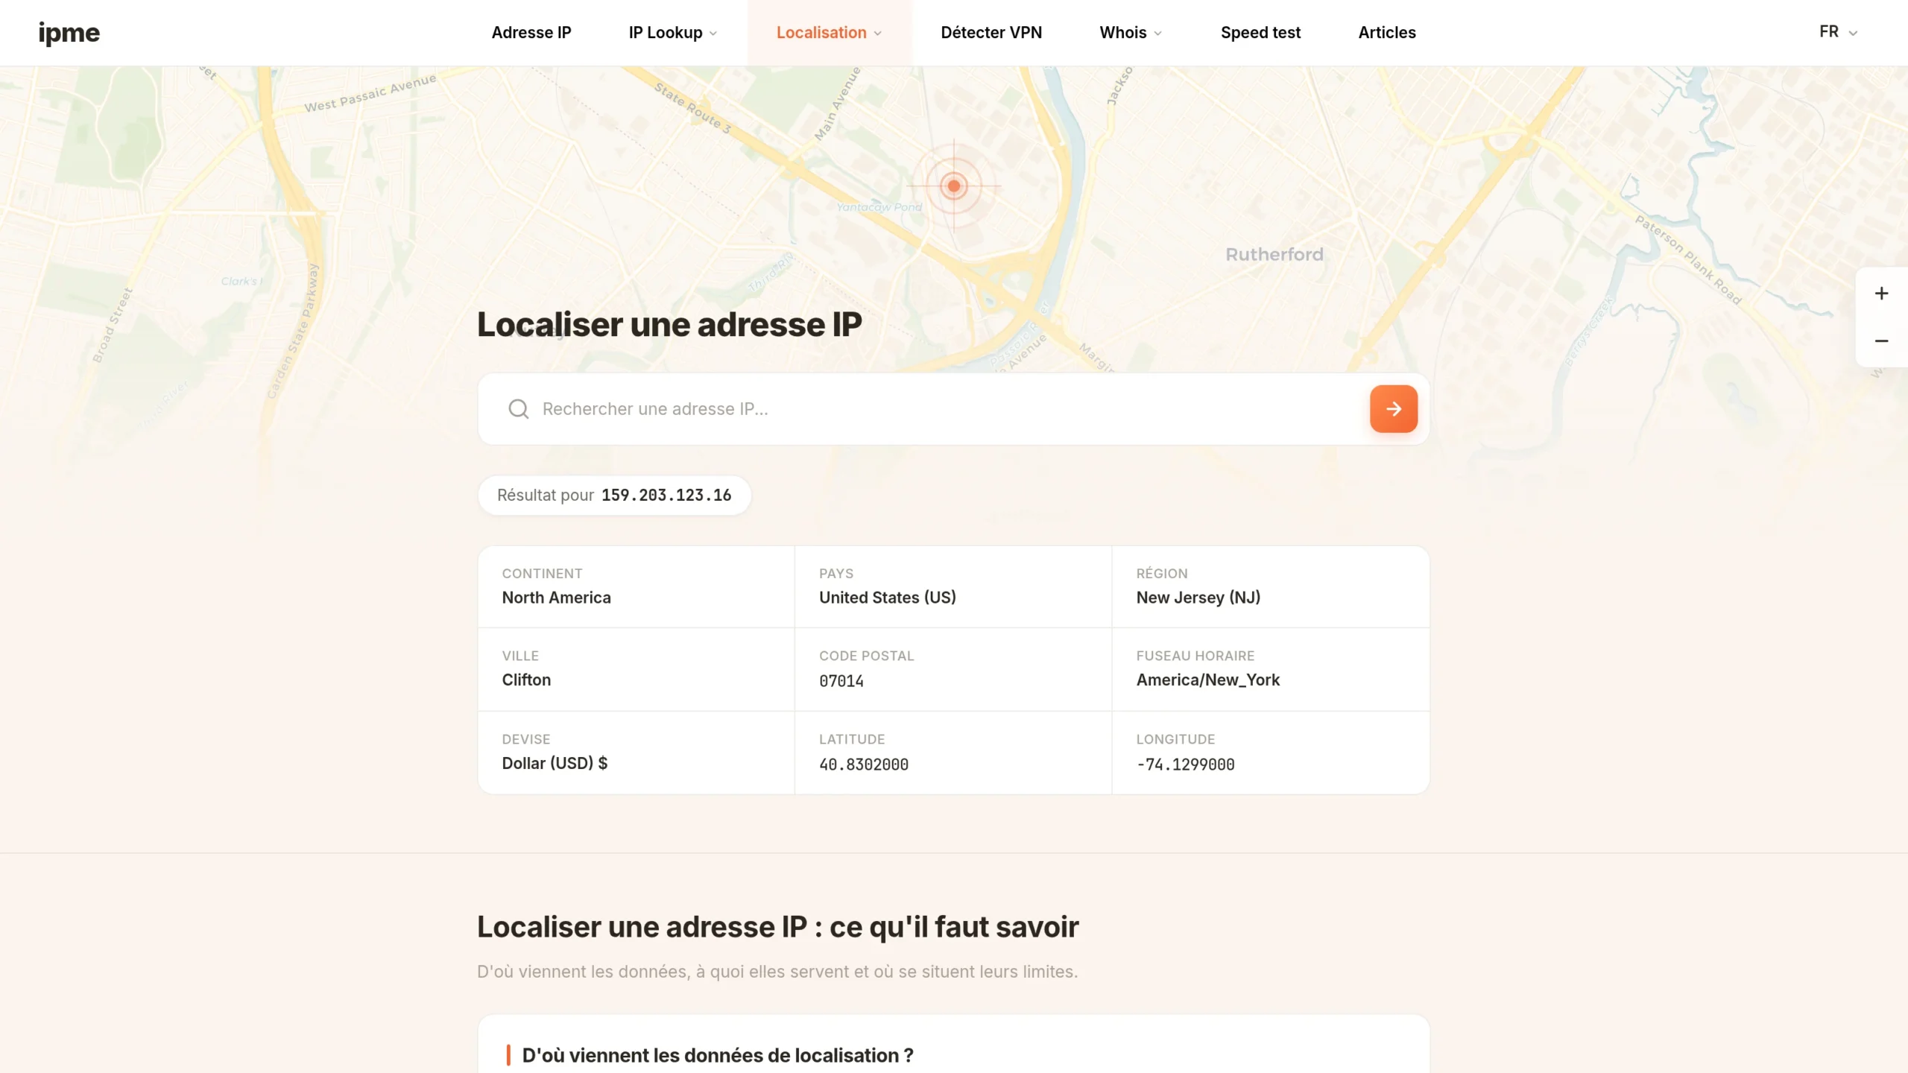This screenshot has height=1073, width=1908.
Task: Select the North America continent value
Action: pyautogui.click(x=556, y=598)
